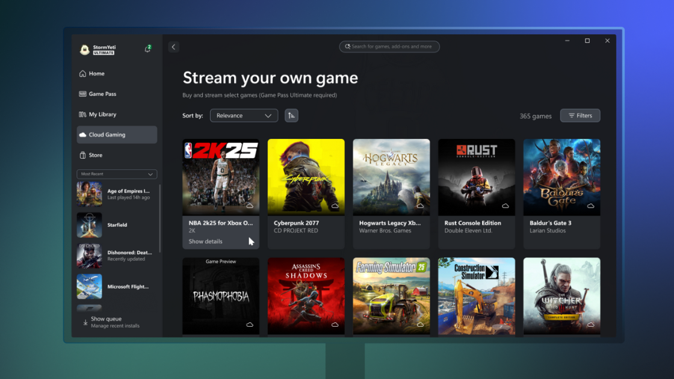Open My Library in the sidebar
Viewport: 674px width, 379px height.
click(x=117, y=114)
